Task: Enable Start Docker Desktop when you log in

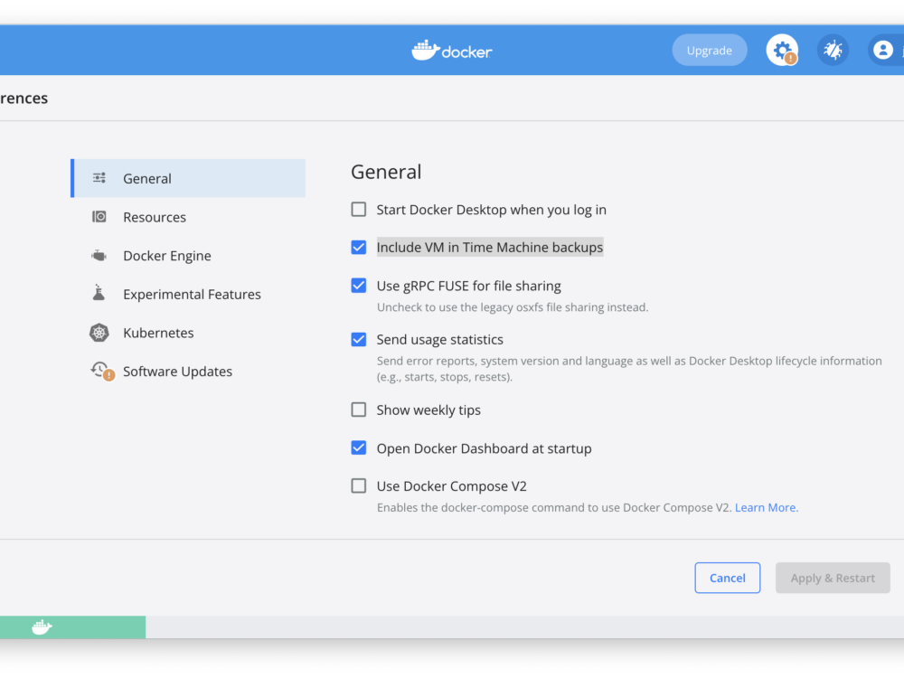Action: pyautogui.click(x=359, y=210)
